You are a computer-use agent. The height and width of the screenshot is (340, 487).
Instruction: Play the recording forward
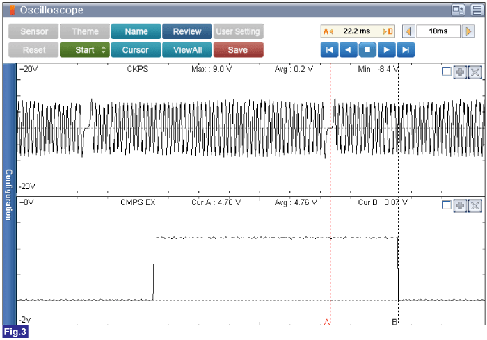coord(386,49)
